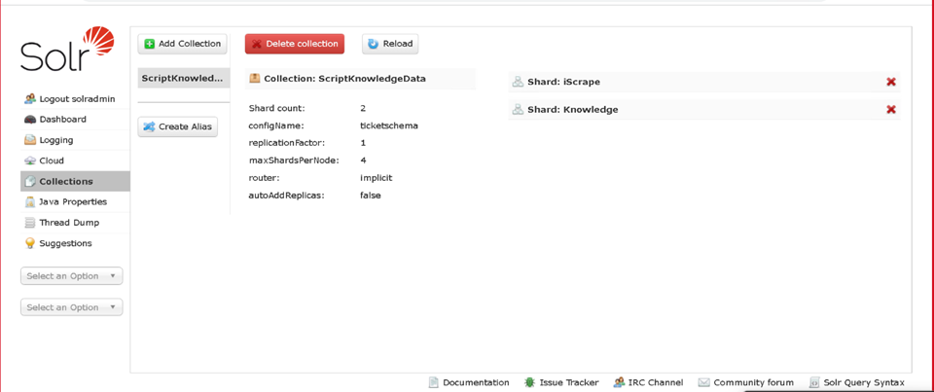
Task: Click the autoAddReplicas: label
Action: [286, 195]
